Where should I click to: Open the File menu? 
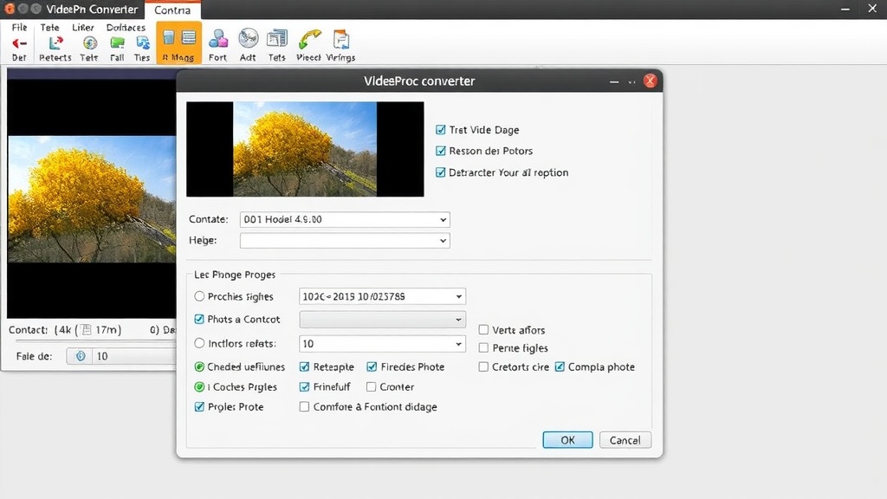coord(19,27)
